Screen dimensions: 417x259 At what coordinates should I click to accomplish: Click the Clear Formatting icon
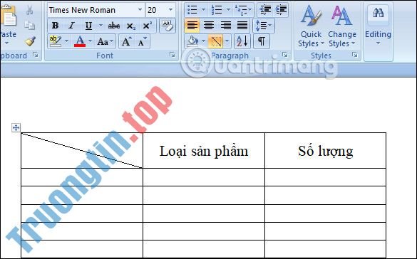[x=168, y=26]
